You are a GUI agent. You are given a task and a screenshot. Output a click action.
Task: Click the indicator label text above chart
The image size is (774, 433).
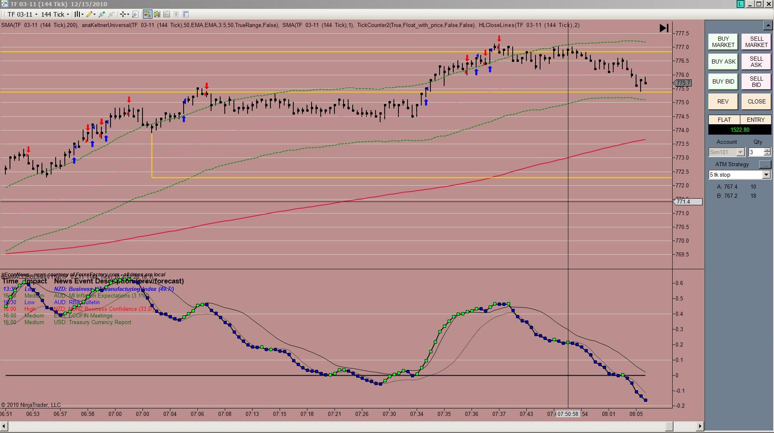pyautogui.click(x=290, y=25)
